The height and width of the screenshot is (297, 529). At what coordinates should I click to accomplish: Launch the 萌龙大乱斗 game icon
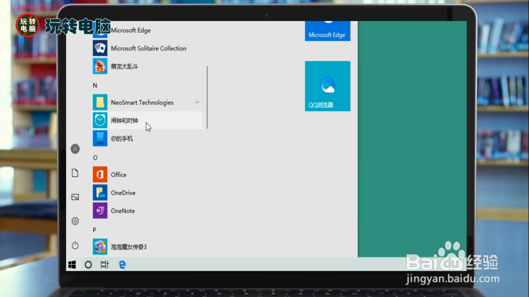(100, 66)
